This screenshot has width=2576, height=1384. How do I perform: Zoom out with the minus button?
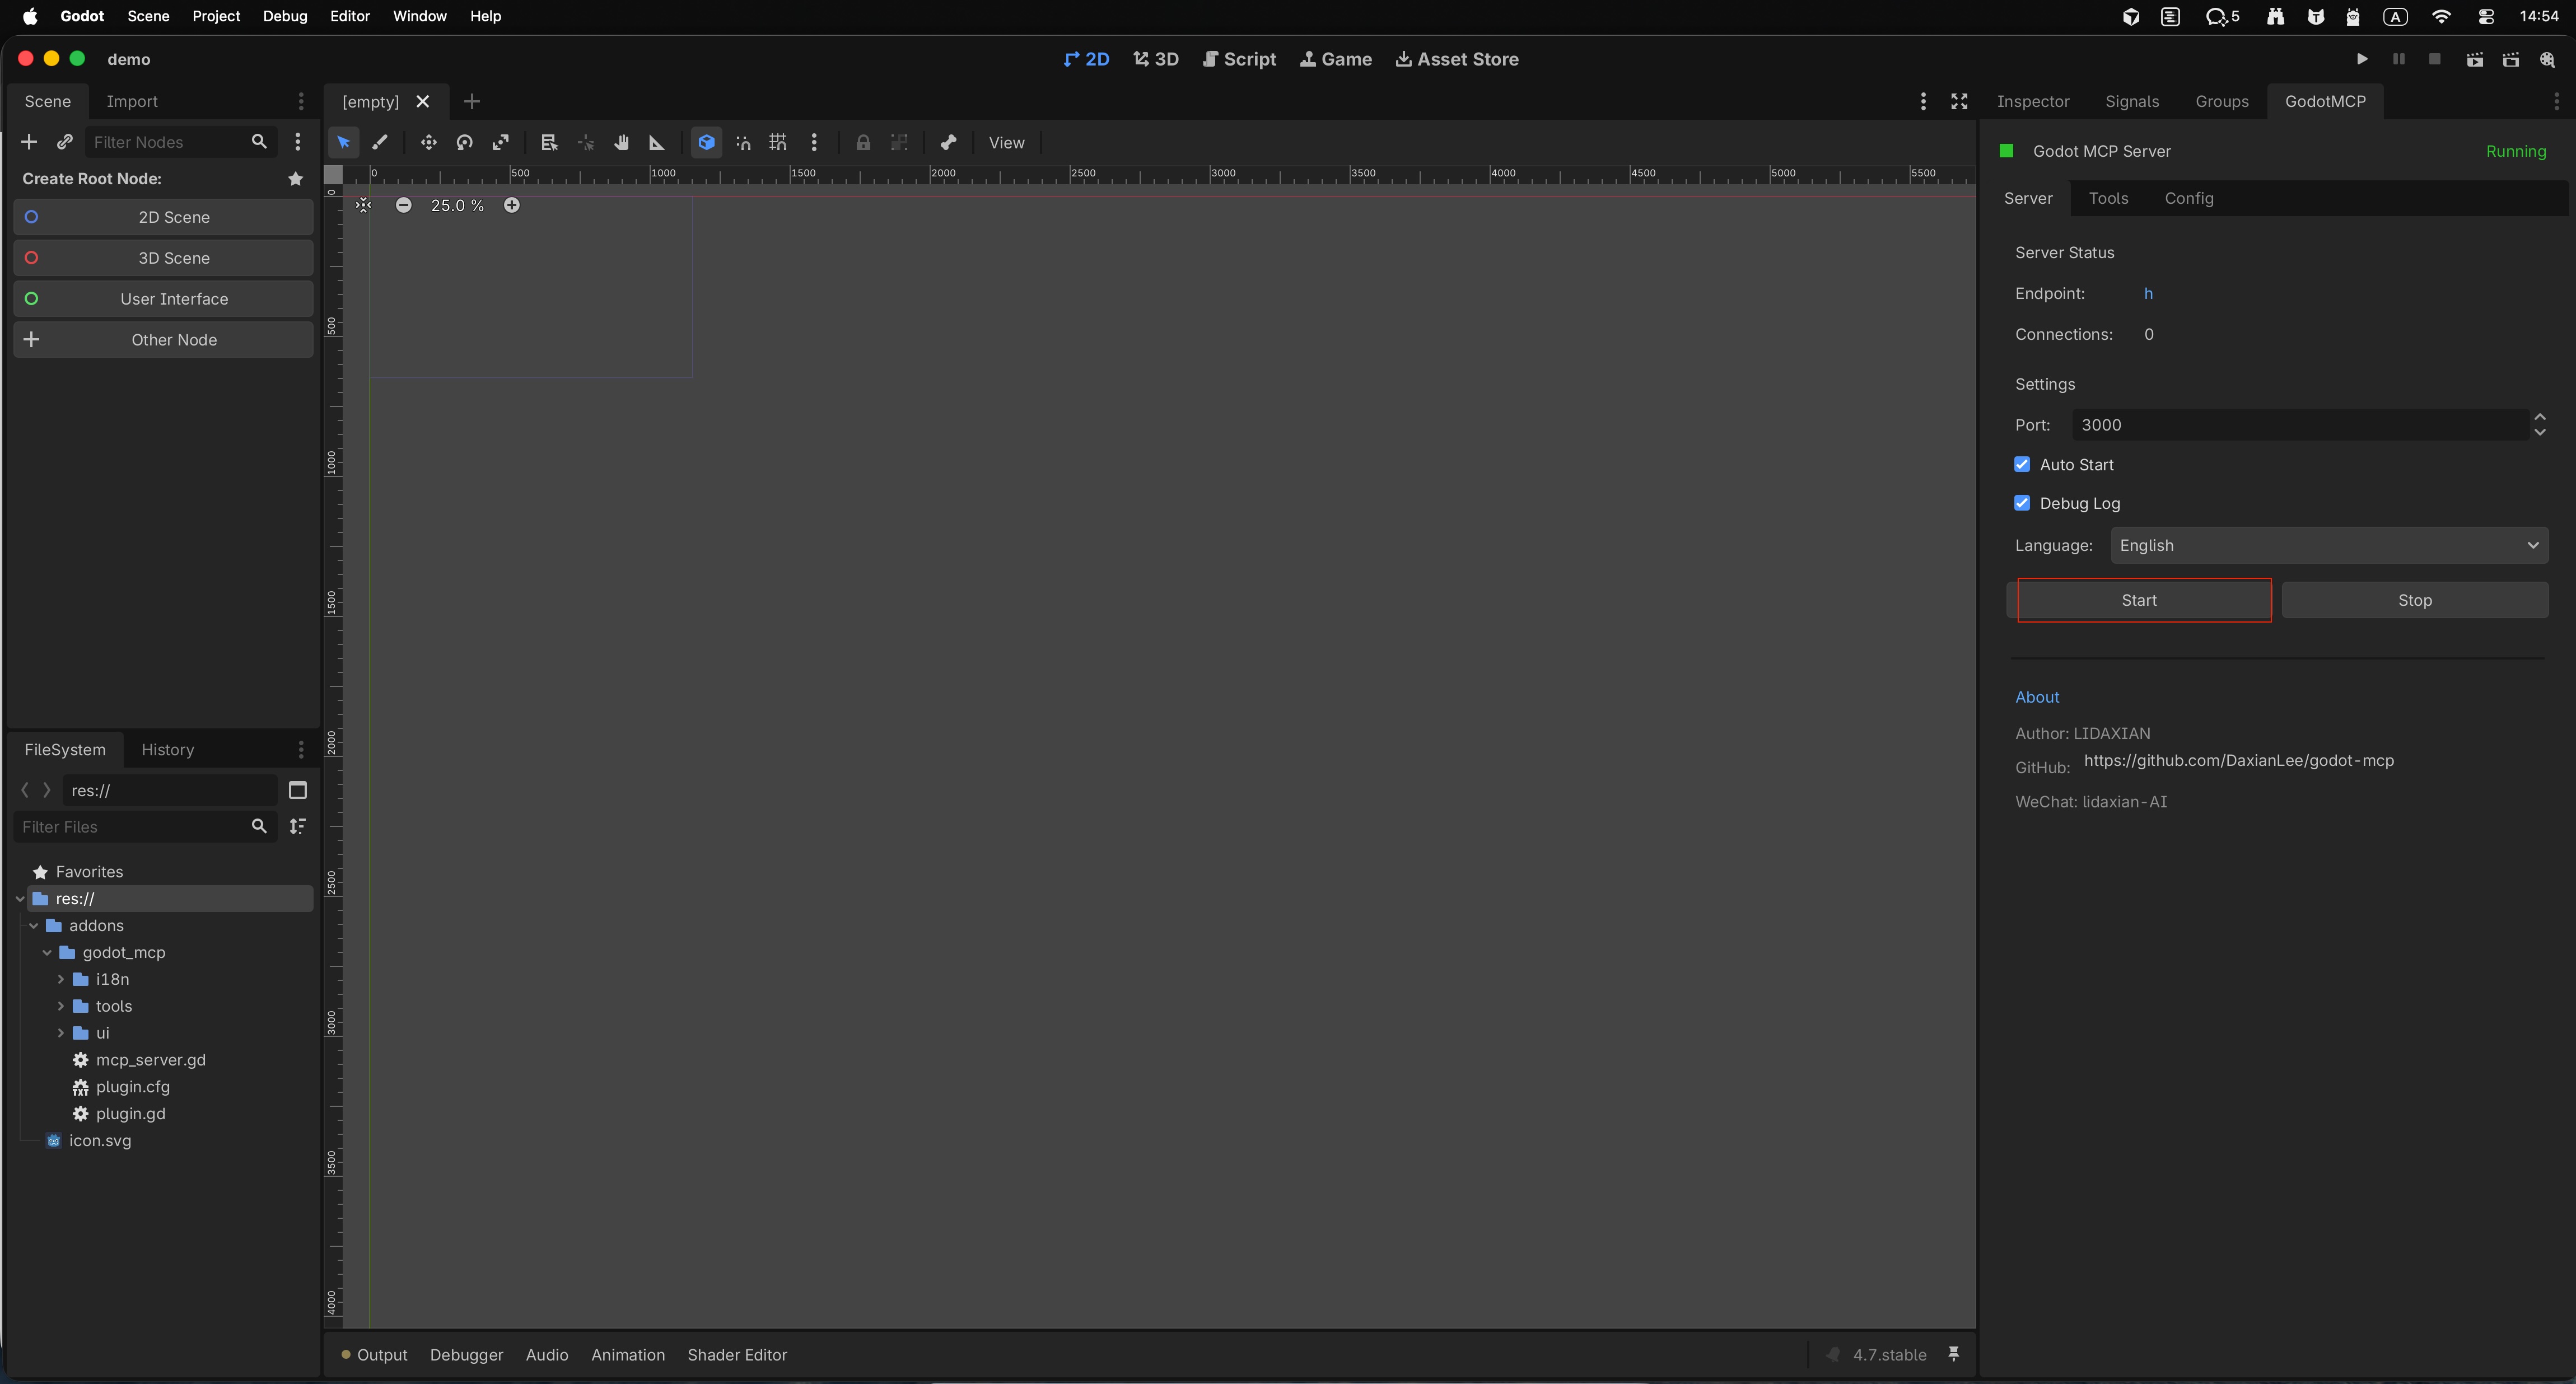[403, 205]
